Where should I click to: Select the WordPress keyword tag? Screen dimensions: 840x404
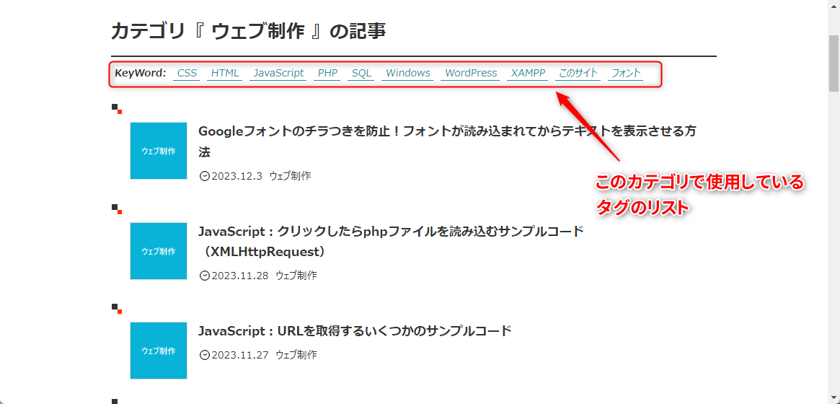pyautogui.click(x=471, y=73)
